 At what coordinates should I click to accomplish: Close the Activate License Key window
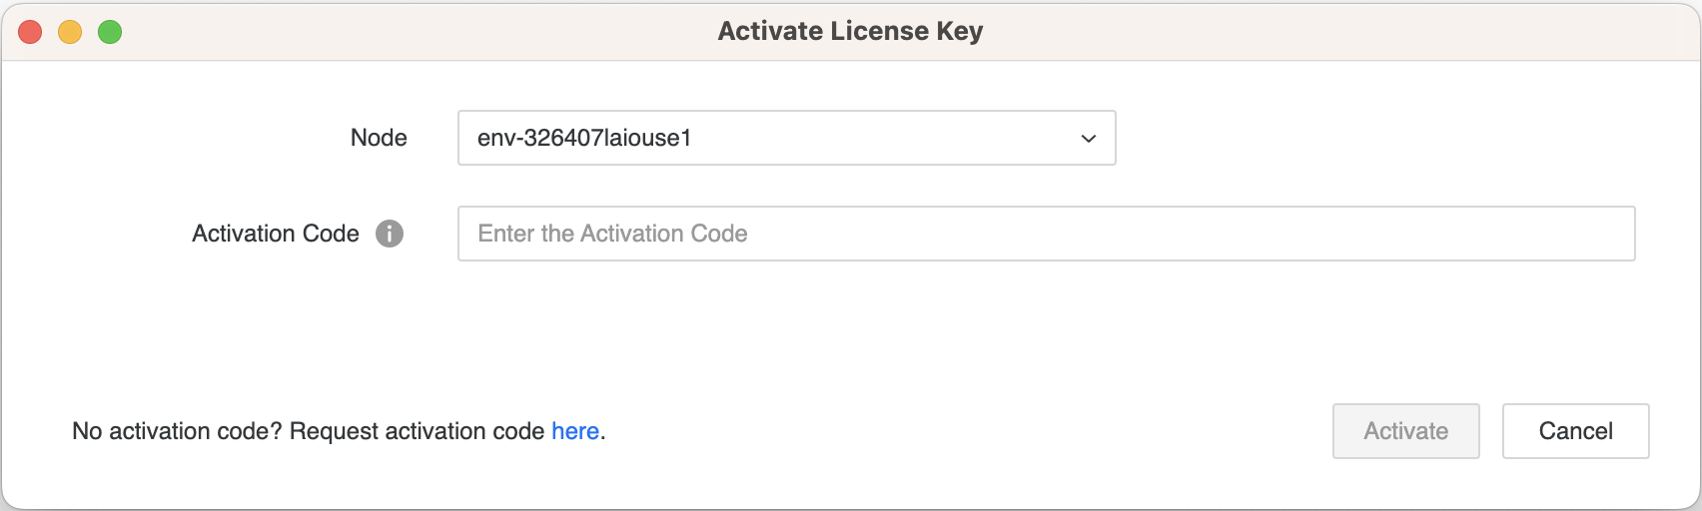click(x=30, y=32)
